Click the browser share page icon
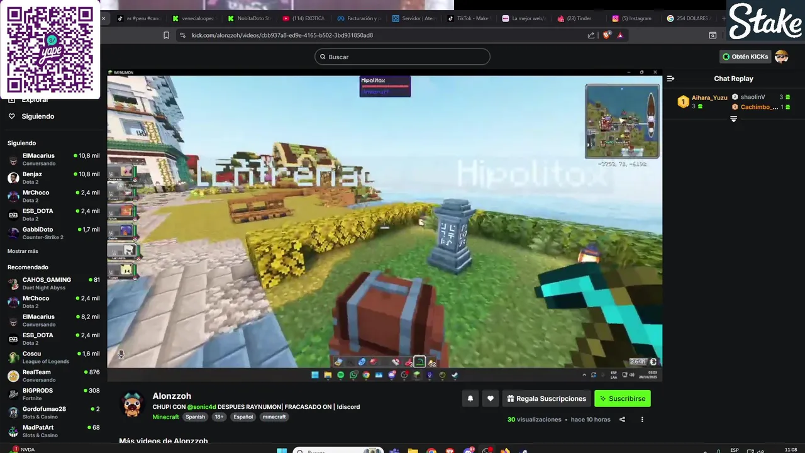Viewport: 805px width, 453px height. tap(591, 35)
